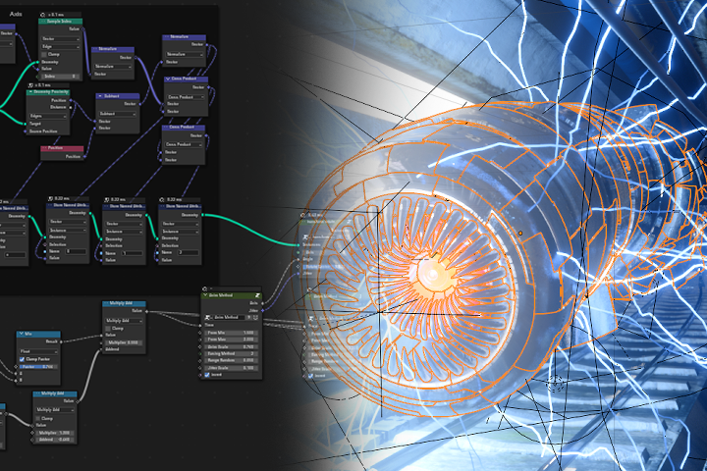Click the timing icon above the Sample Index node
This screenshot has height=471, width=707.
click(43, 15)
